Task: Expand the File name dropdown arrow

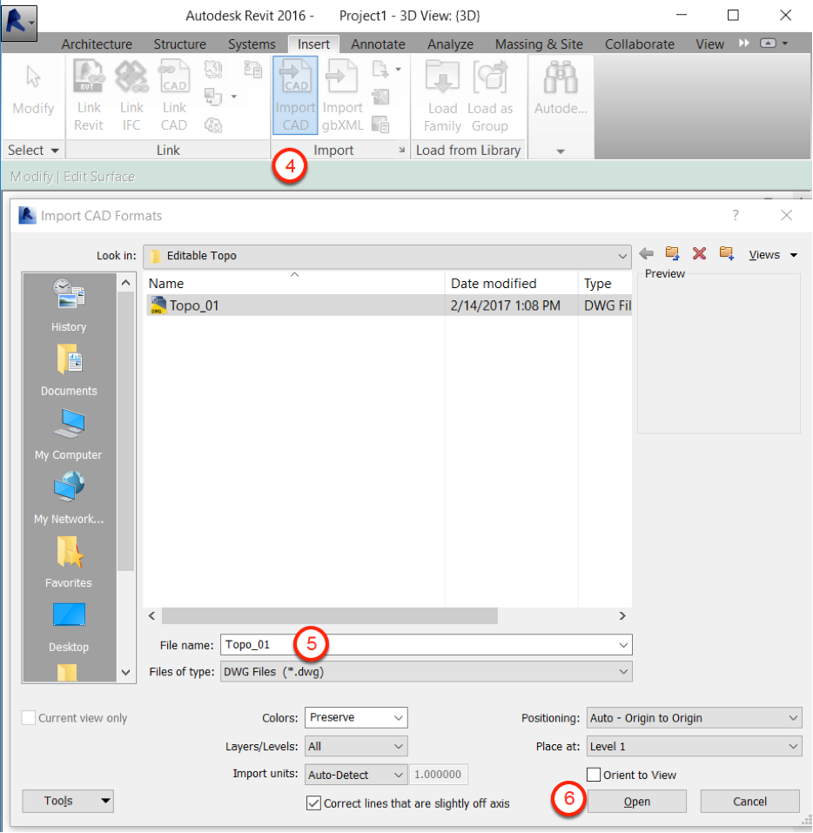Action: pos(623,645)
